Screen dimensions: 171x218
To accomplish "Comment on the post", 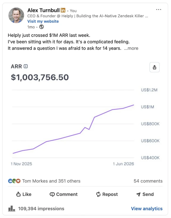I will (63, 194).
